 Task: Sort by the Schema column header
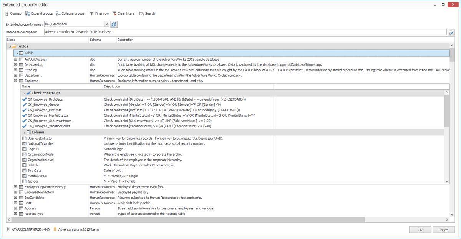click(103, 40)
